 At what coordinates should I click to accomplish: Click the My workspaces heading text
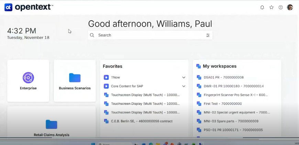tap(220, 66)
